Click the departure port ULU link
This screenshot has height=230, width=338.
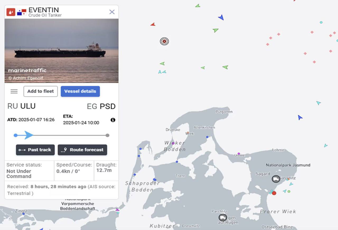point(28,106)
